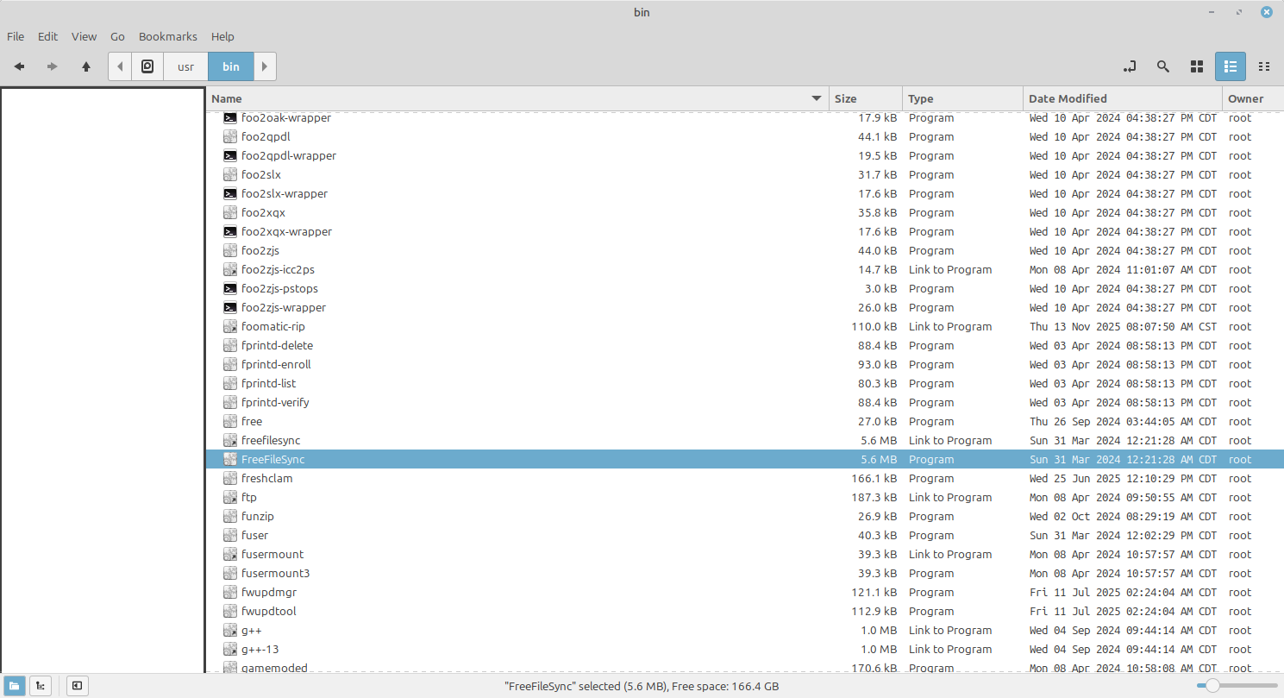The image size is (1284, 698).
Task: Click the foo2oak-wrapper terminal script icon
Action: (x=230, y=117)
